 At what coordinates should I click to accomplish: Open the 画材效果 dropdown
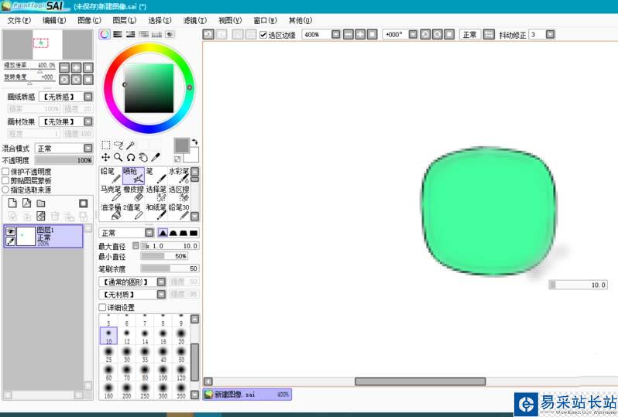88,121
